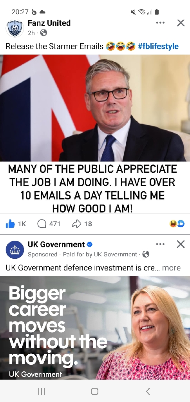The height and width of the screenshot is (402, 190).
Task: Open UK Government crown avatar
Action: [15, 249]
